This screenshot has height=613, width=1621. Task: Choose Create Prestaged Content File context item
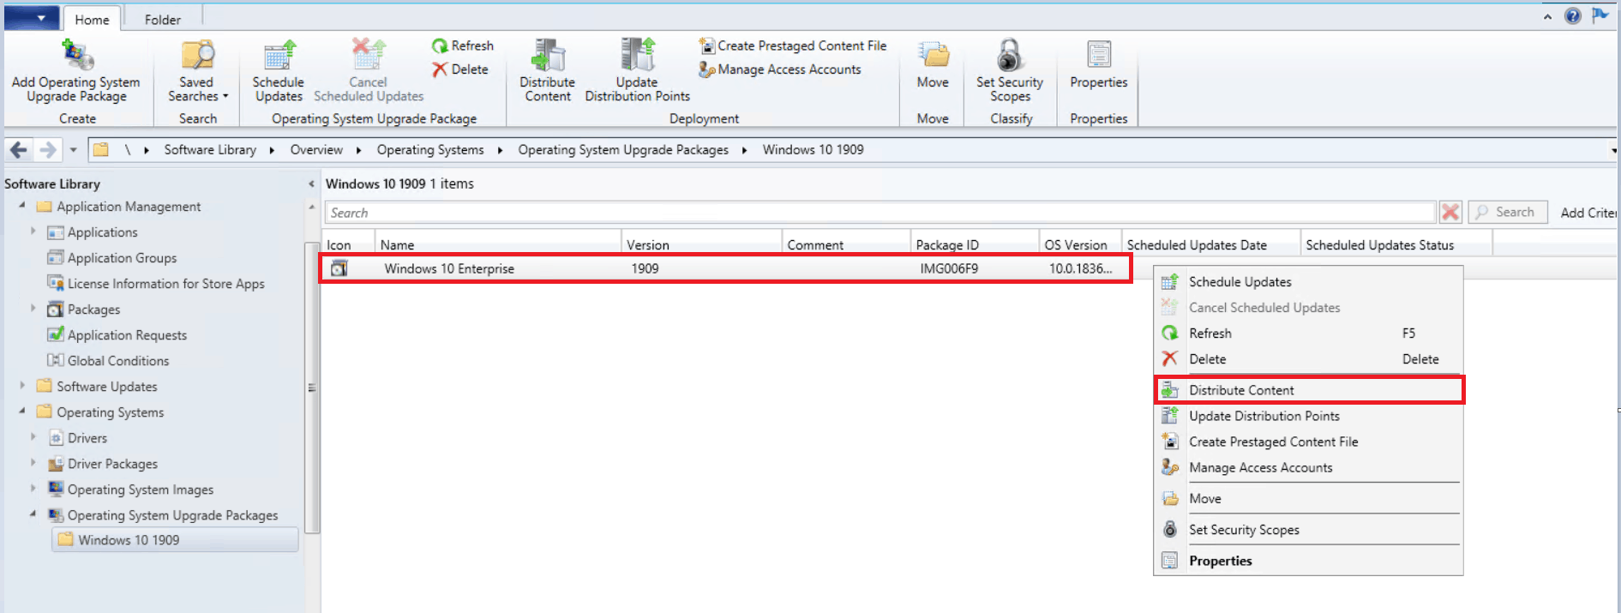point(1308,442)
